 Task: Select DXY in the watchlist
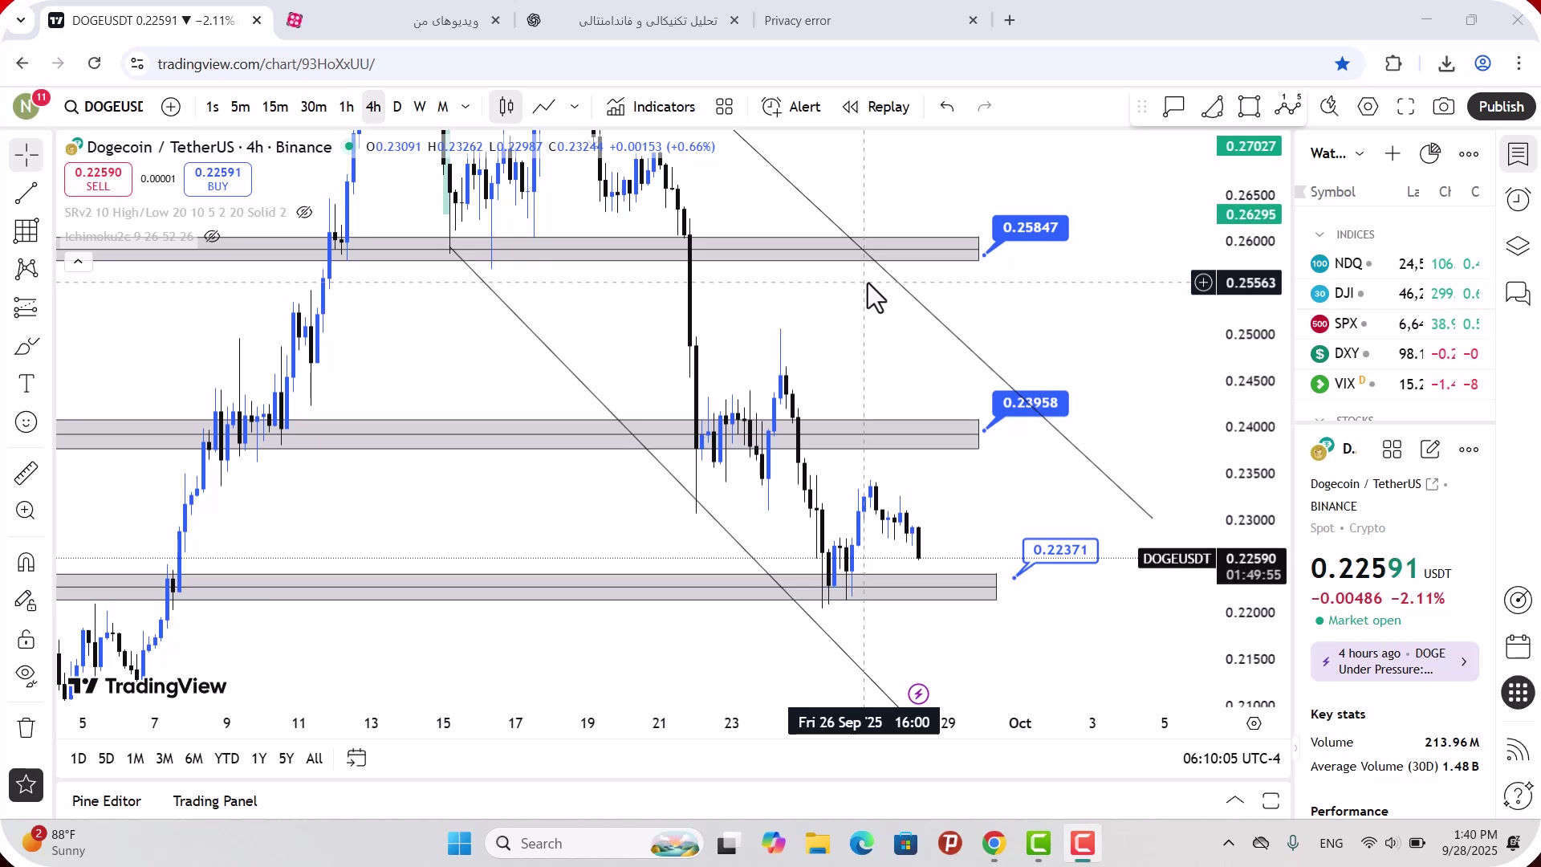click(x=1395, y=354)
